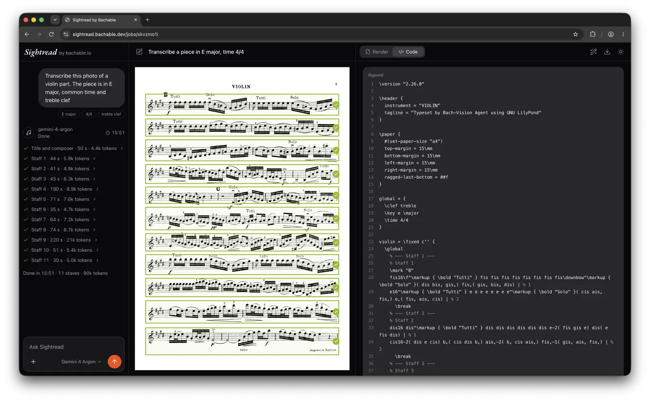Open the browser extensions puzzle icon
Viewport: 650px width, 401px height.
(593, 34)
